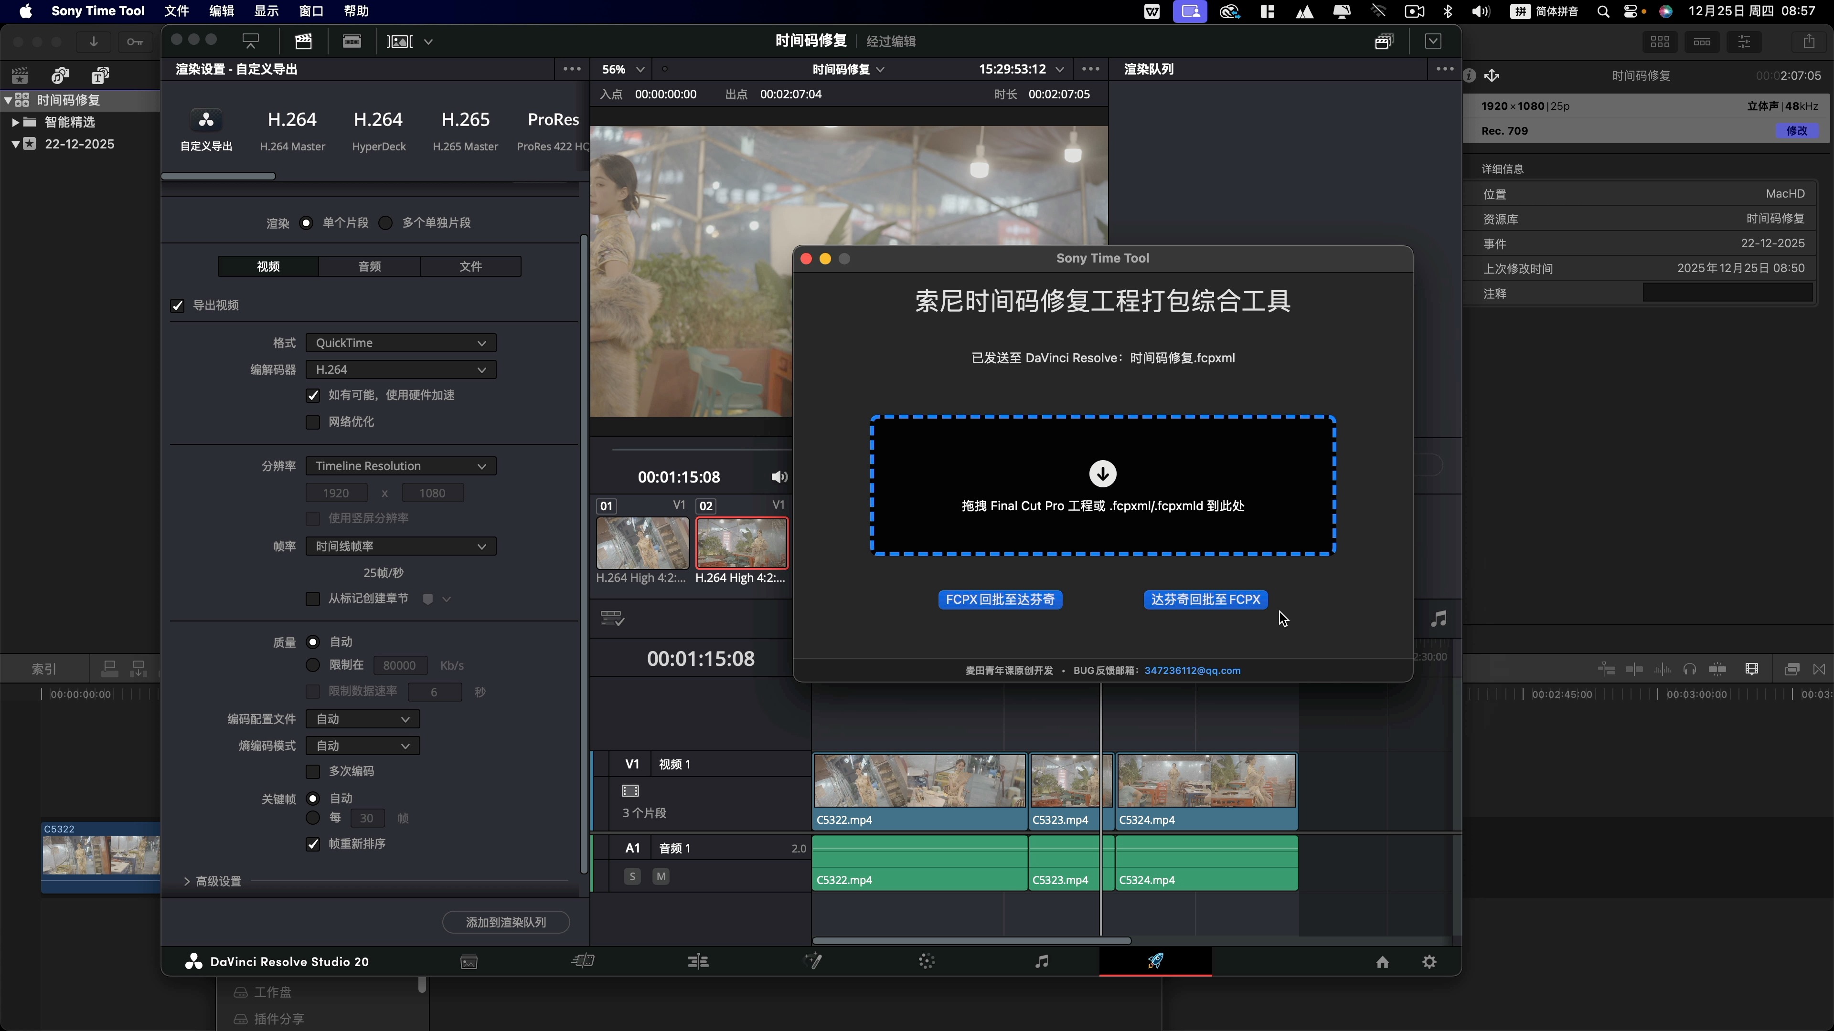Open the Deliver page rocket icon
Screen dimensions: 1834x1031
point(1155,961)
